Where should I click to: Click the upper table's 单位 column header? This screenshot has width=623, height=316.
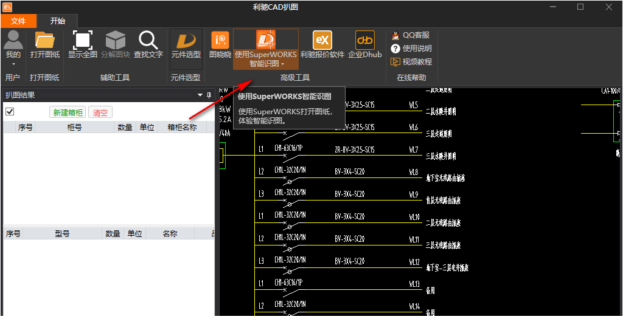tap(147, 128)
